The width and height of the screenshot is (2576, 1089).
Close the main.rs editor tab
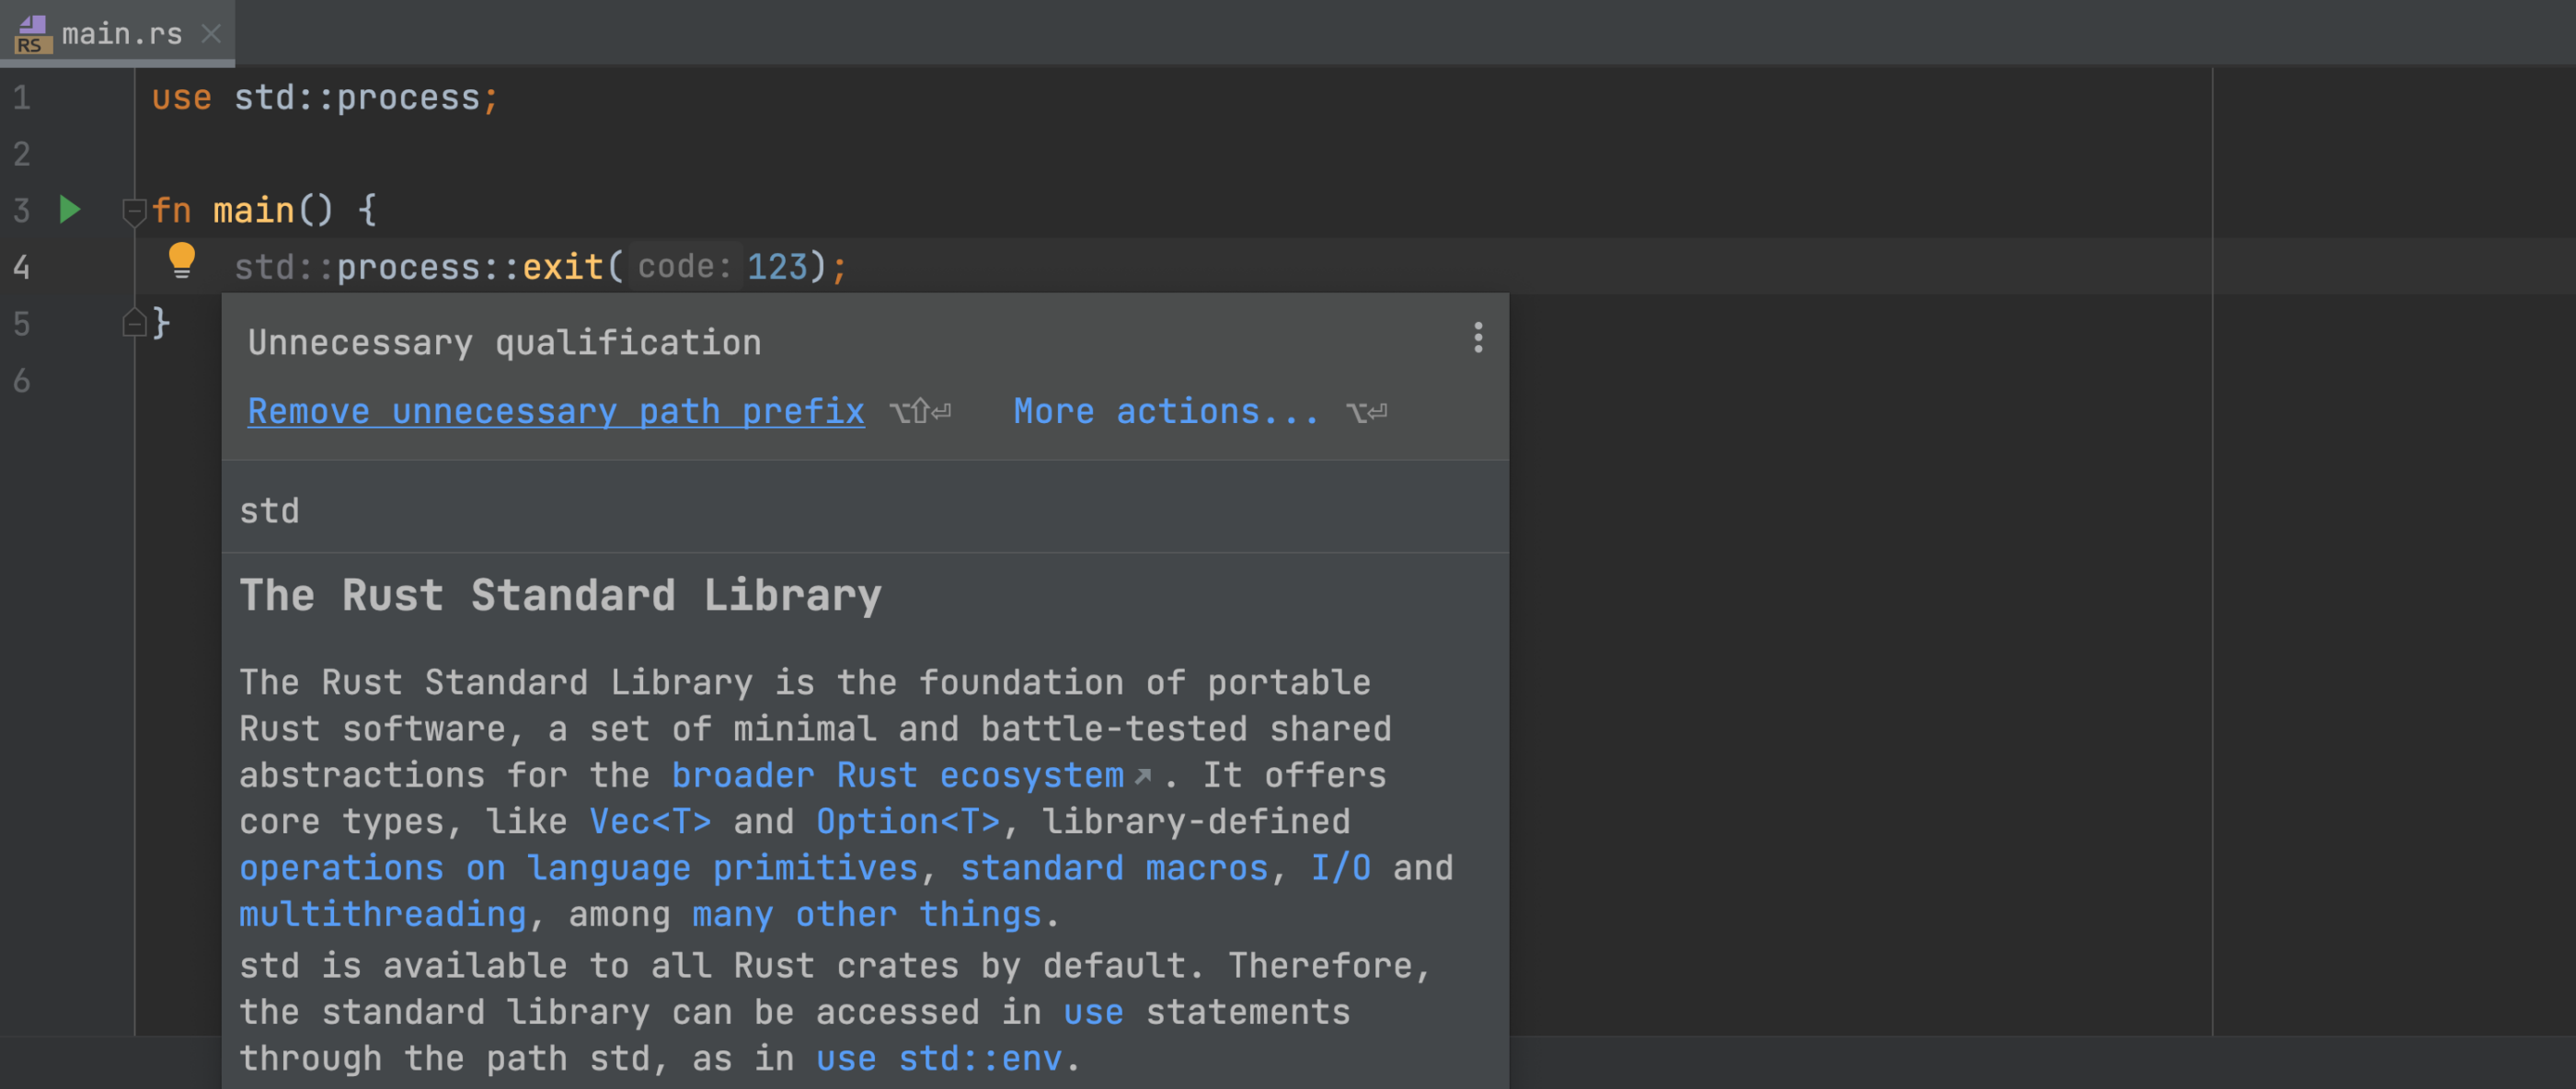(x=211, y=34)
